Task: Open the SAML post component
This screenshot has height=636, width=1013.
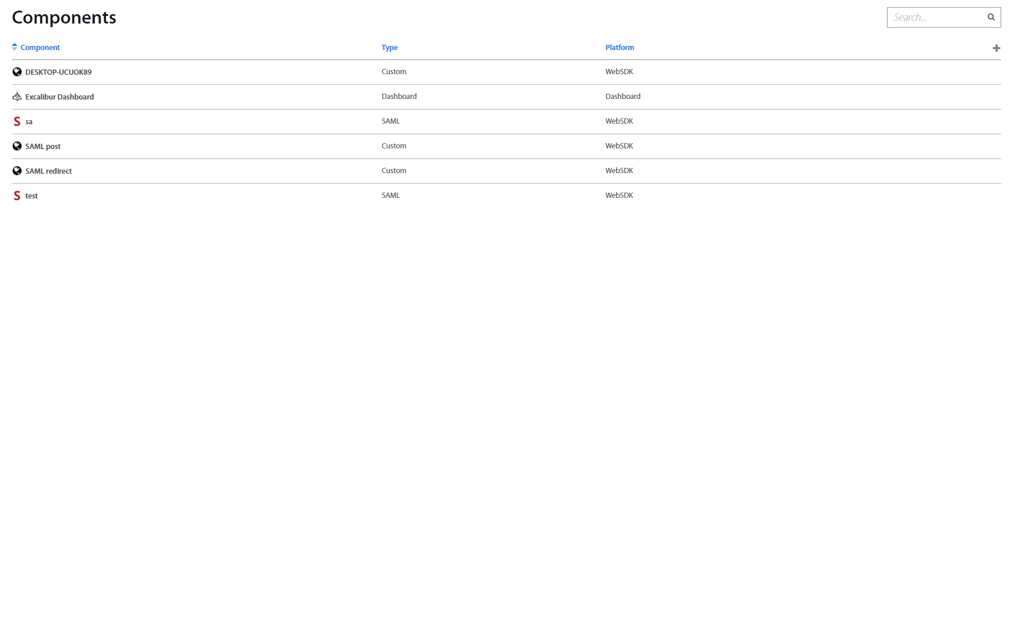Action: pos(43,147)
